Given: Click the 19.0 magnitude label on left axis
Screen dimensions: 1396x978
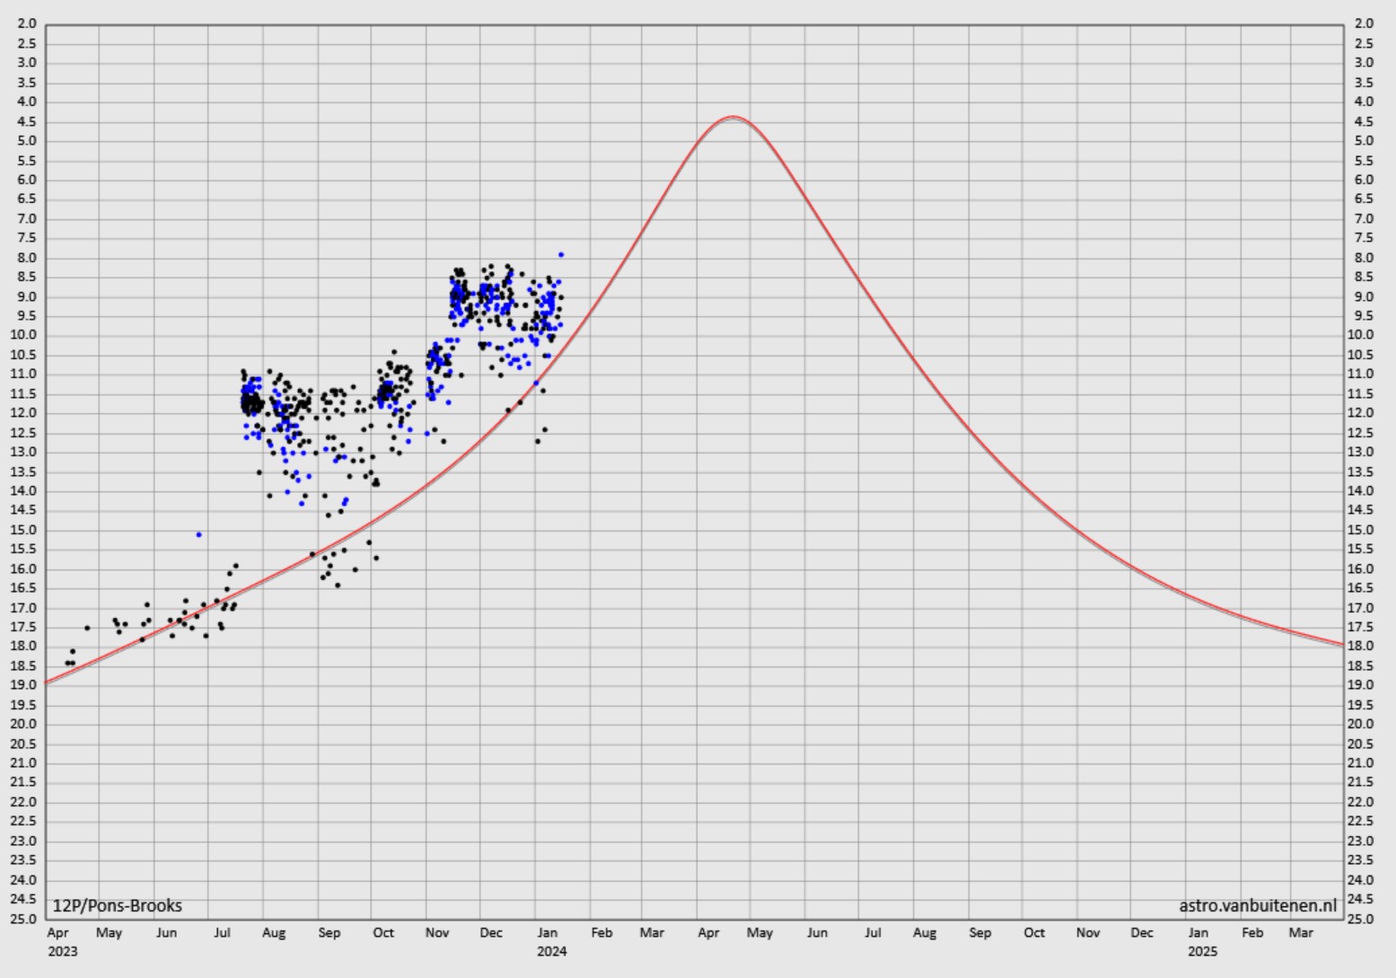Looking at the screenshot, I should point(27,685).
